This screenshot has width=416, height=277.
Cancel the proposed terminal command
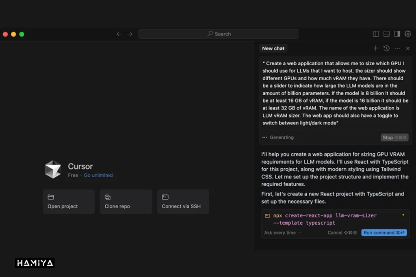click(339, 233)
